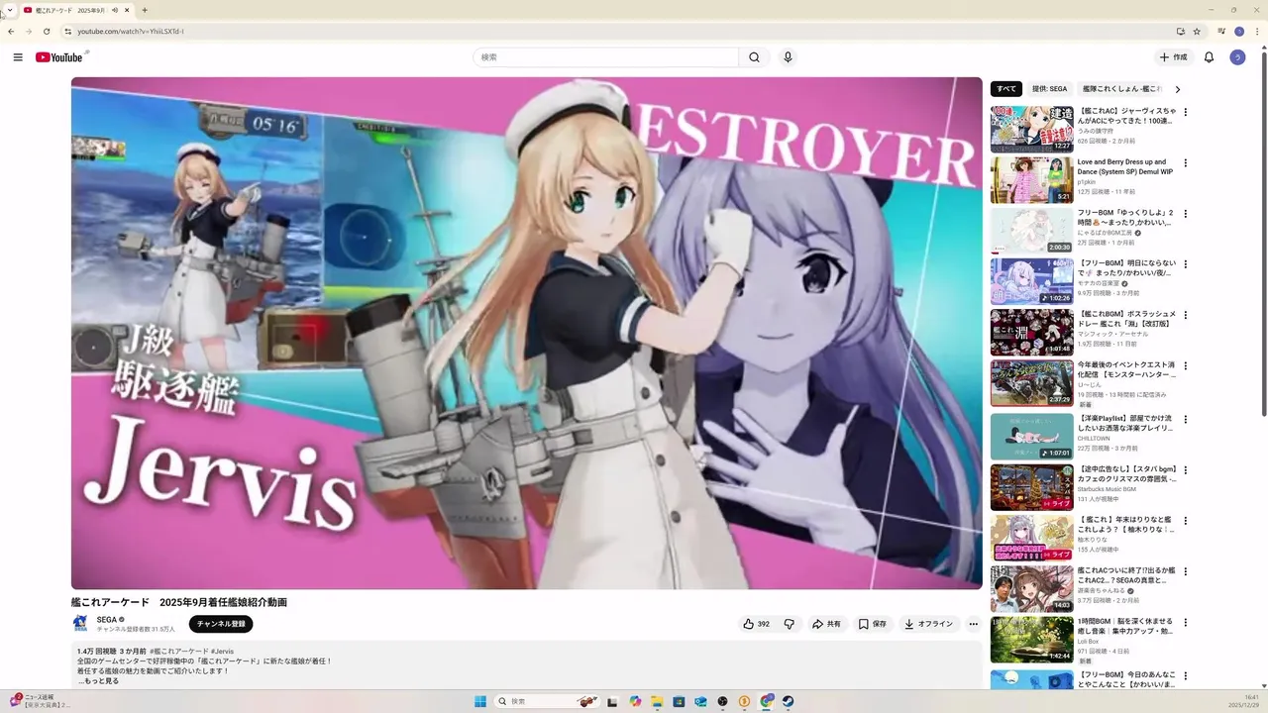
Task: Open the 明日にならないで video title
Action: point(1126,267)
